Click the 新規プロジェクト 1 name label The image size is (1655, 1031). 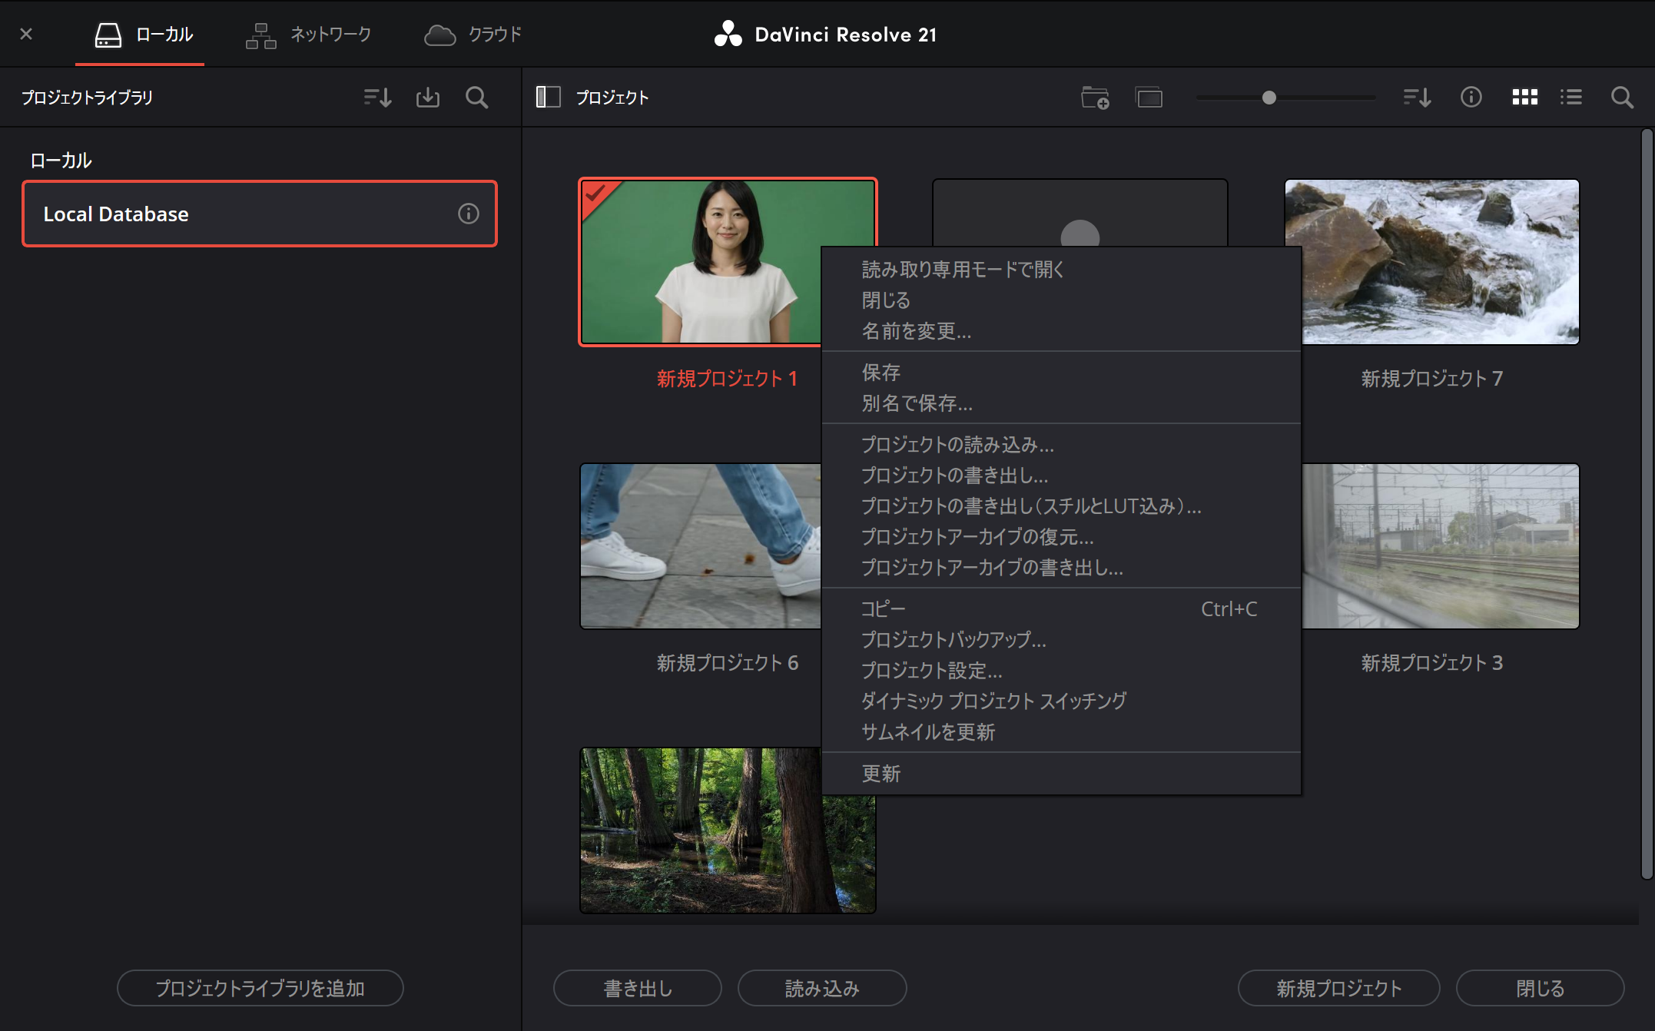[x=727, y=379]
